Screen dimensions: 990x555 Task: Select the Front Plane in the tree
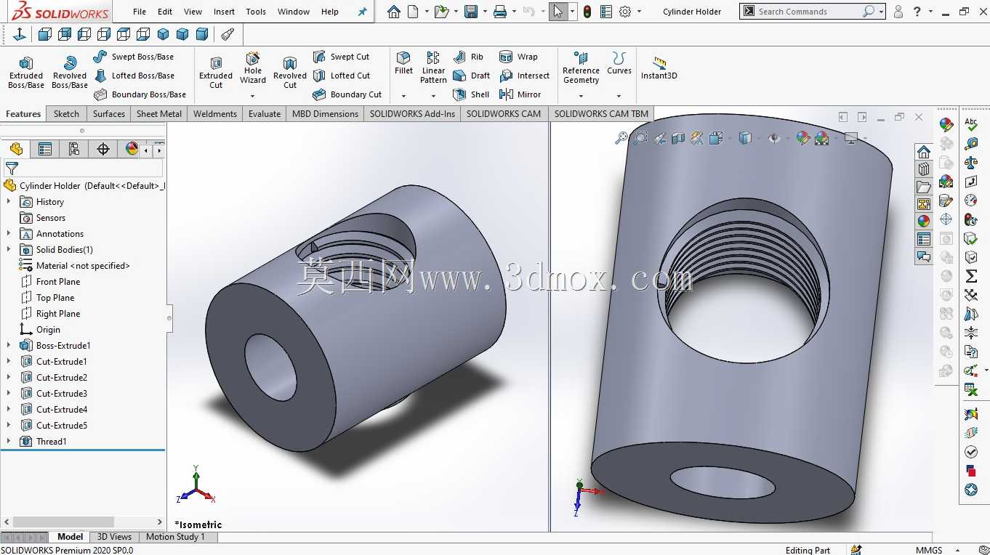(50, 282)
